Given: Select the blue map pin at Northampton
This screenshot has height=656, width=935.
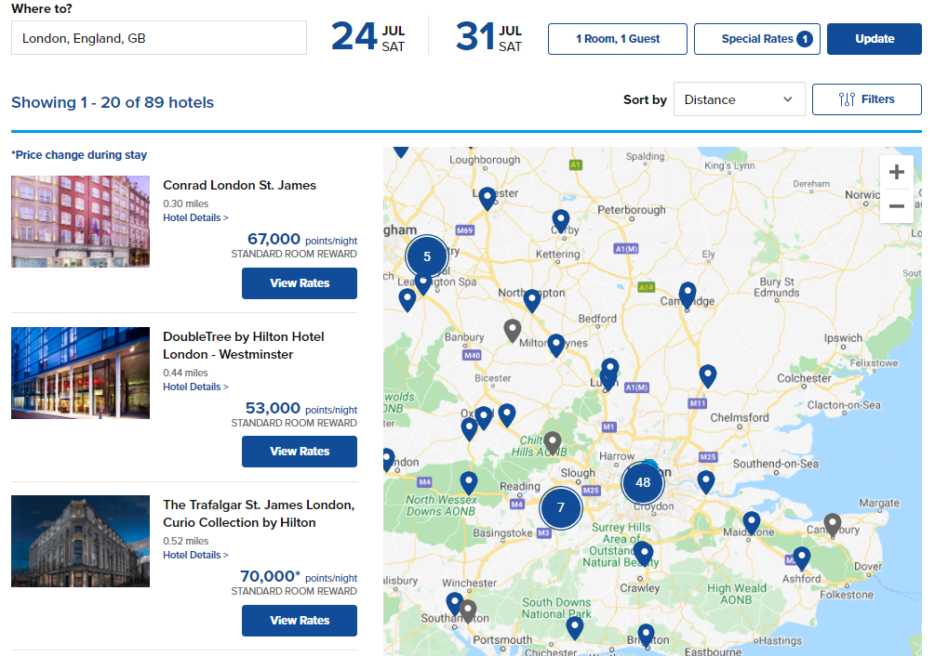Looking at the screenshot, I should pyautogui.click(x=532, y=301).
